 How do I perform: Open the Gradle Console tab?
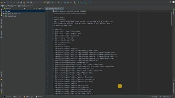click(165, 97)
